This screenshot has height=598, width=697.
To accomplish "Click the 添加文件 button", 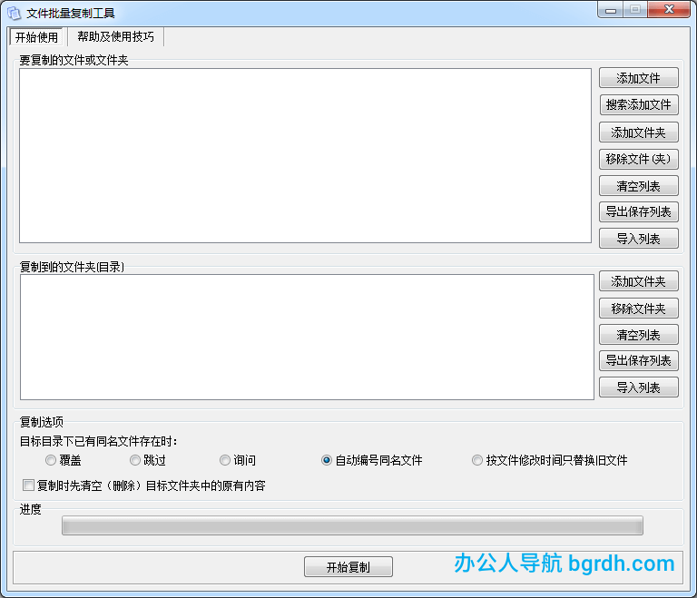I will pyautogui.click(x=638, y=78).
